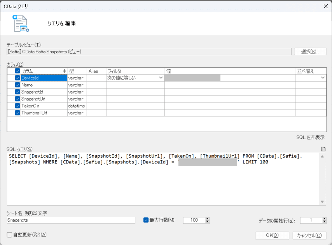This screenshot has height=245, width=332.
Task: Close the CData クエリ dialog
Action: [326, 6]
